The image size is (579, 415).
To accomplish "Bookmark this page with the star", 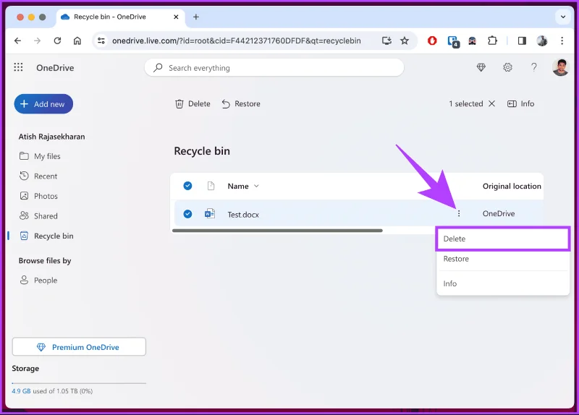I will (x=405, y=40).
